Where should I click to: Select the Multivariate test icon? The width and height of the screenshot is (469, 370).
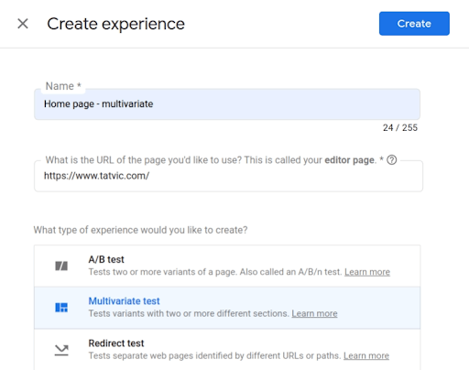pos(61,308)
